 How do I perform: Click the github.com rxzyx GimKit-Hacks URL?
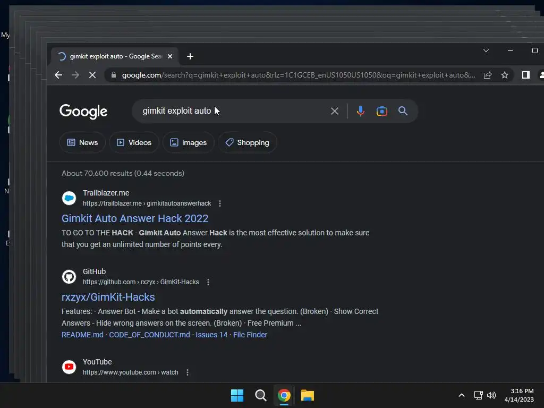pos(141,282)
